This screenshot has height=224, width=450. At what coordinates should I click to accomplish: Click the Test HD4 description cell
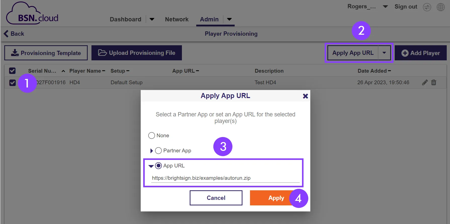(x=265, y=82)
